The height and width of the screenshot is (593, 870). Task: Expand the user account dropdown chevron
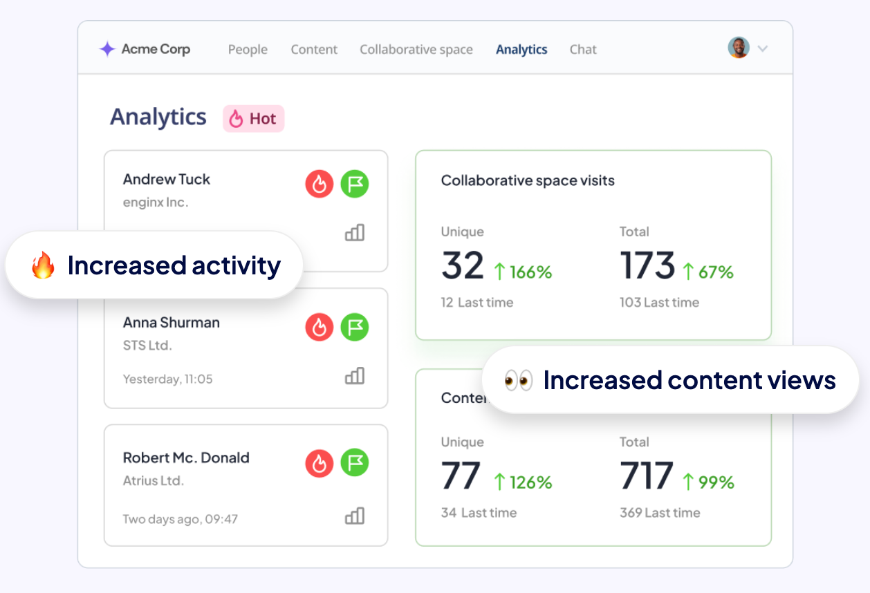tap(763, 49)
